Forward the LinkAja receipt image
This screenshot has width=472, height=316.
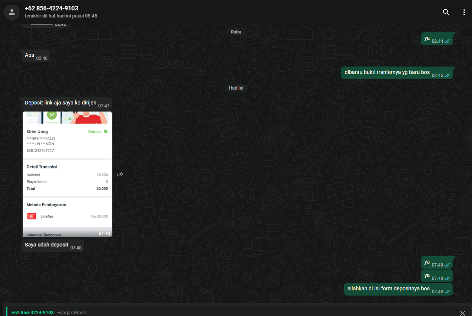point(120,174)
